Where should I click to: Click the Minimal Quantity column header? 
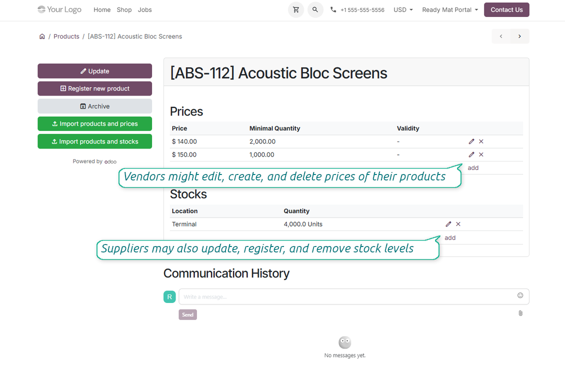274,128
